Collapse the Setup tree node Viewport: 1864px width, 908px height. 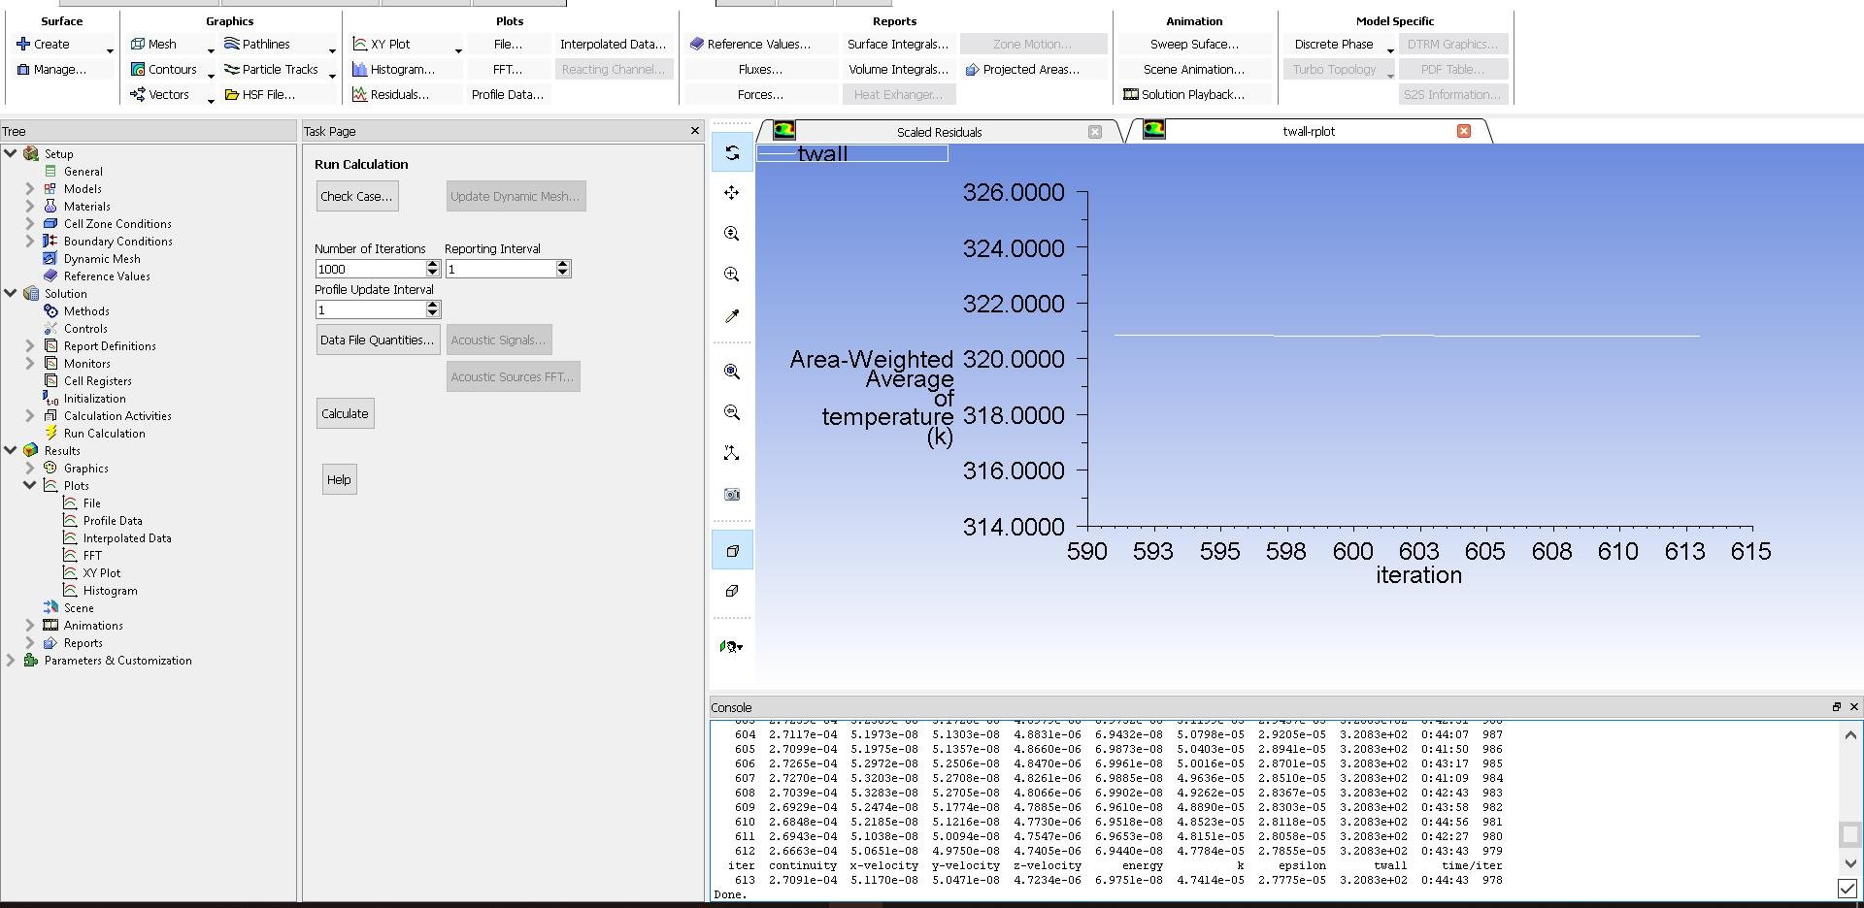(11, 153)
